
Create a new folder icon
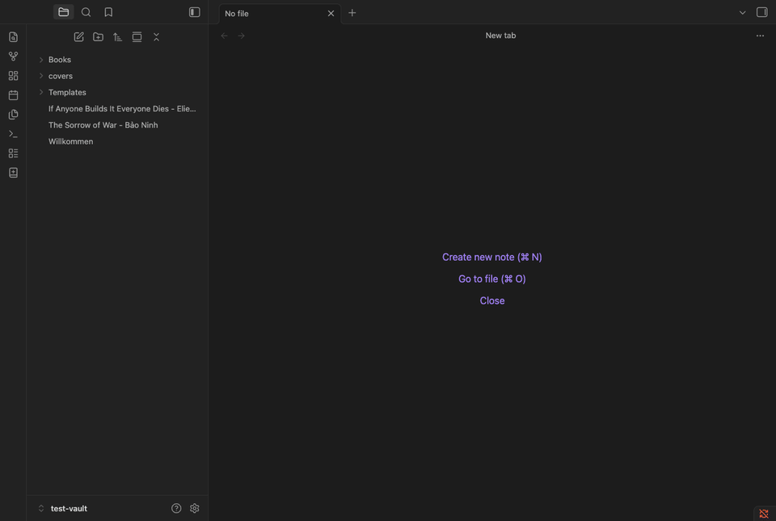coord(98,37)
